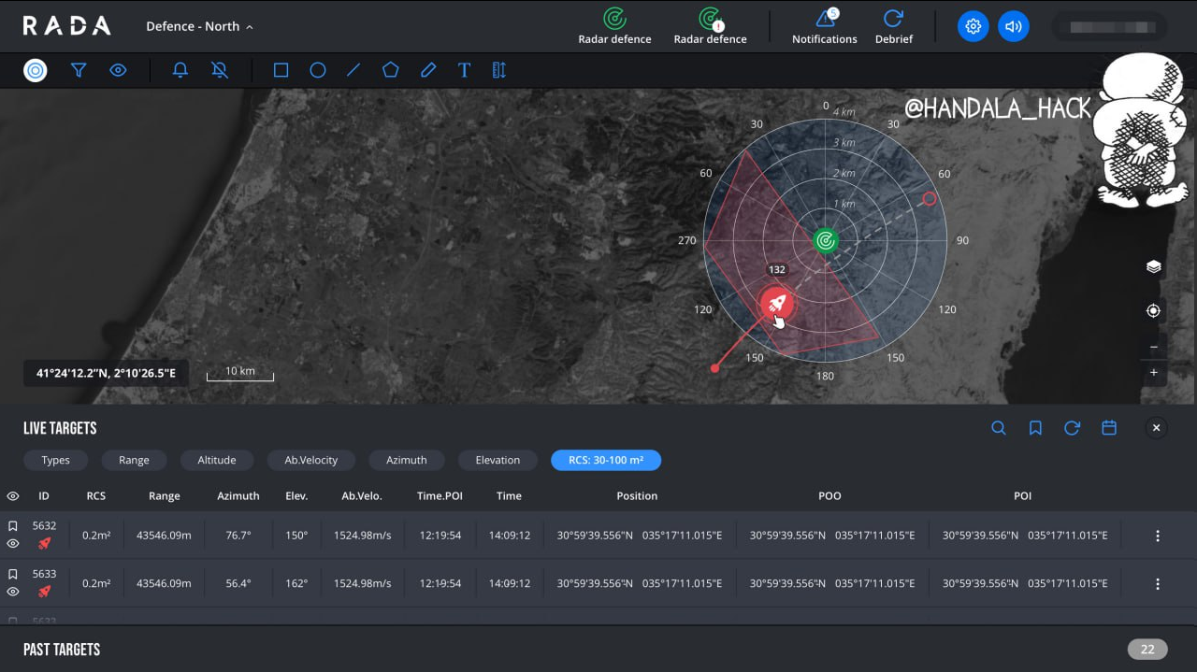The height and width of the screenshot is (672, 1197).
Task: Open options menu for target 5632
Action: (x=1158, y=536)
